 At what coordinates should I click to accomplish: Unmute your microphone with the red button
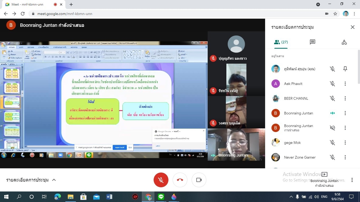click(161, 180)
